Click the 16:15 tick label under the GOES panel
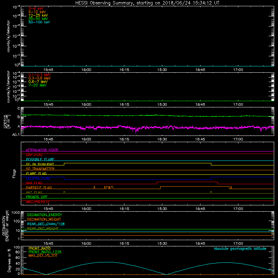 coord(124,139)
